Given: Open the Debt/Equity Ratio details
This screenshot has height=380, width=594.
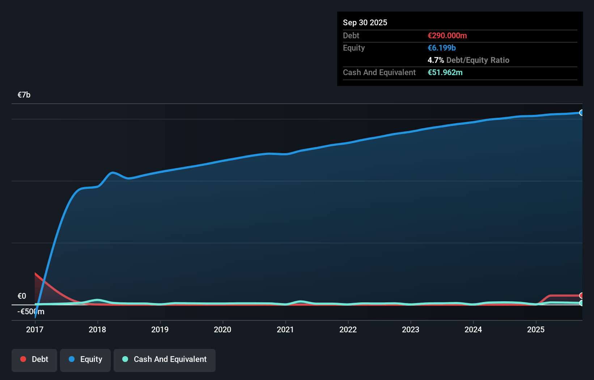Looking at the screenshot, I should click(468, 60).
